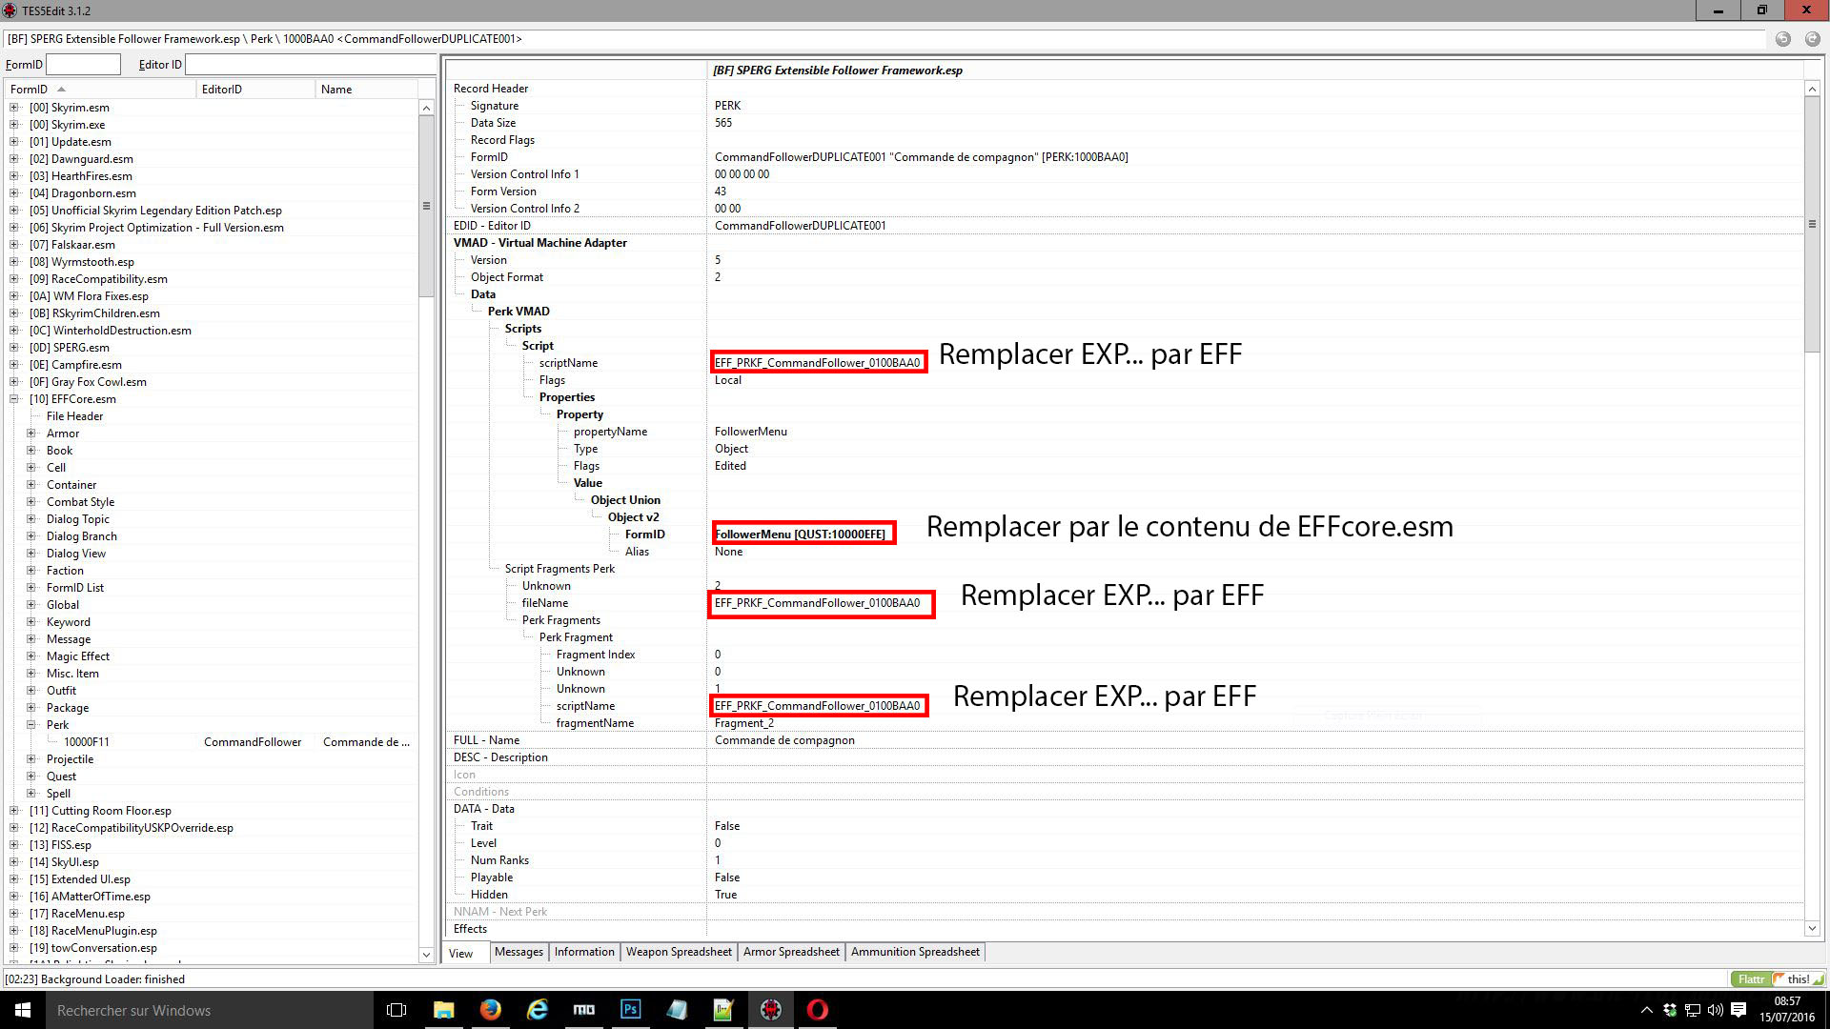
Task: Click the green notepad taskbar icon
Action: coord(724,1010)
